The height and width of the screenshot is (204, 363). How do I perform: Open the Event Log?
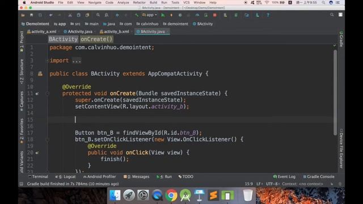coord(284,177)
